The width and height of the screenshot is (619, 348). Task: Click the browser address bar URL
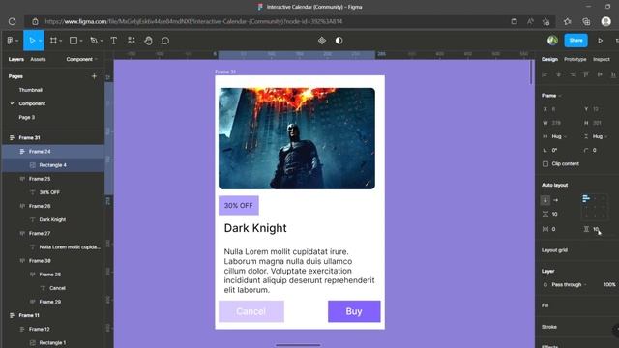[x=193, y=21]
